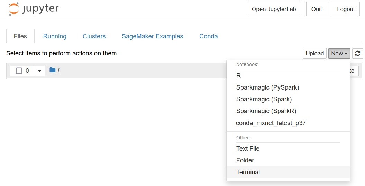The height and width of the screenshot is (186, 365).
Task: Open the SageMaker Examples tab
Action: click(x=153, y=36)
